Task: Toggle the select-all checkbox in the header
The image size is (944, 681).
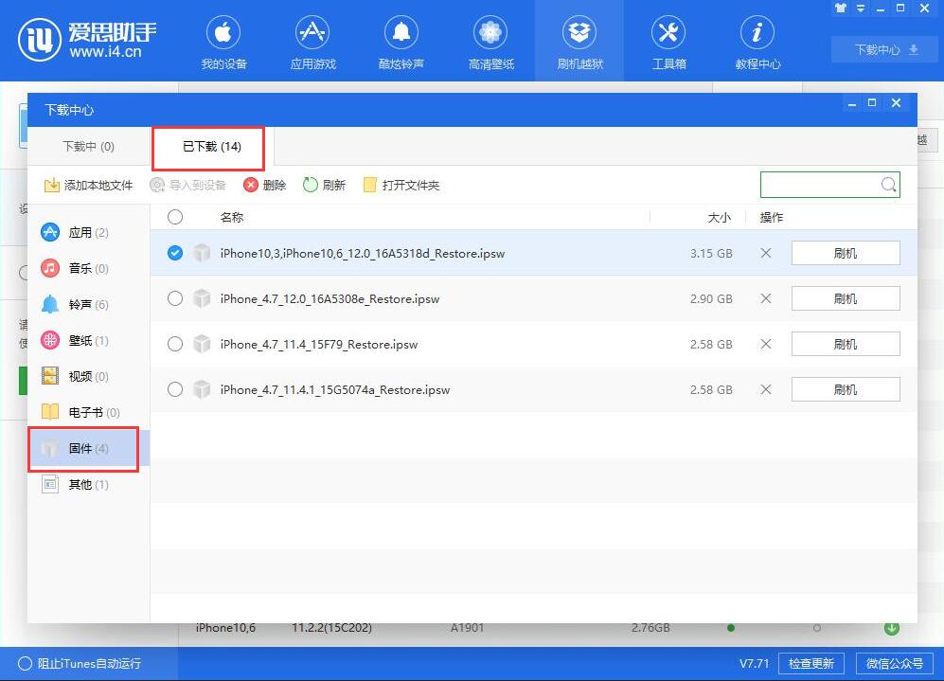Action: [175, 217]
